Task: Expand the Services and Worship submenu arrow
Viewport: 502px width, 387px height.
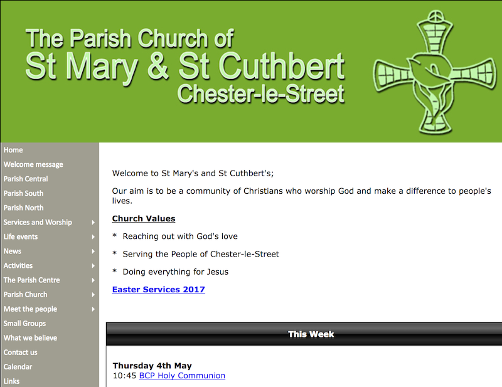Action: pos(93,223)
